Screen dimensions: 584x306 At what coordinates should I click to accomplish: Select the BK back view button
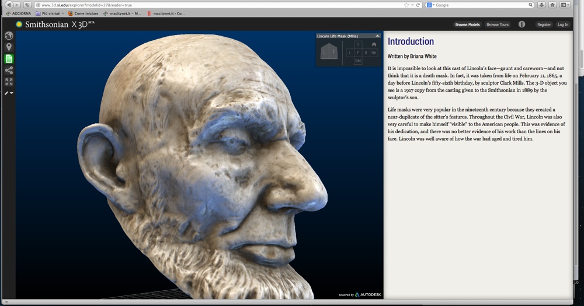(374, 53)
